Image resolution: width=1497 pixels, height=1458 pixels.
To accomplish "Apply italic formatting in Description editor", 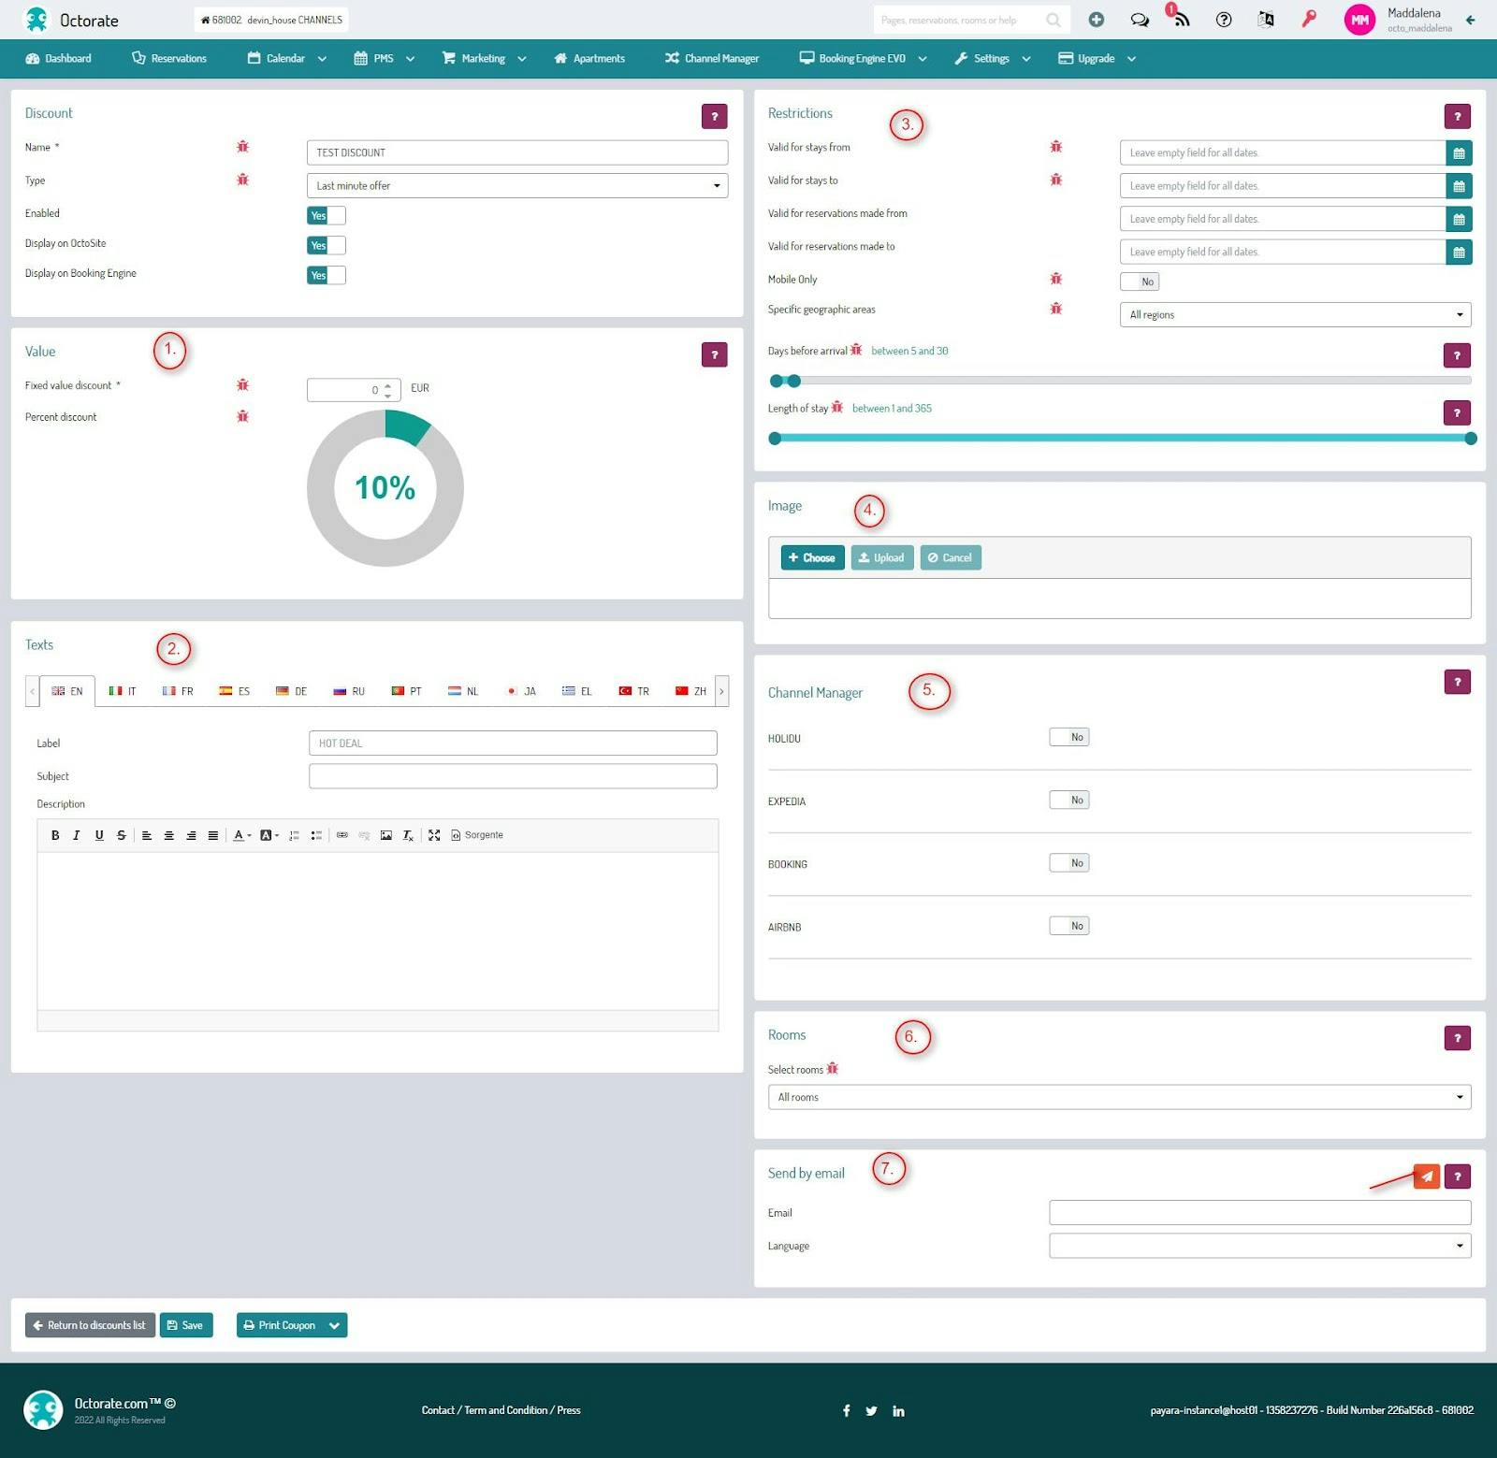I will point(77,835).
